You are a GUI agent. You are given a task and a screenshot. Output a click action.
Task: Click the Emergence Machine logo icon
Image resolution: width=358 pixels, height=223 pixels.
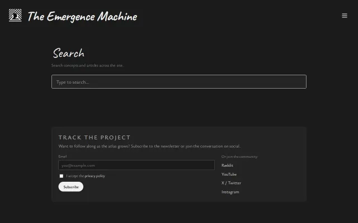click(15, 15)
